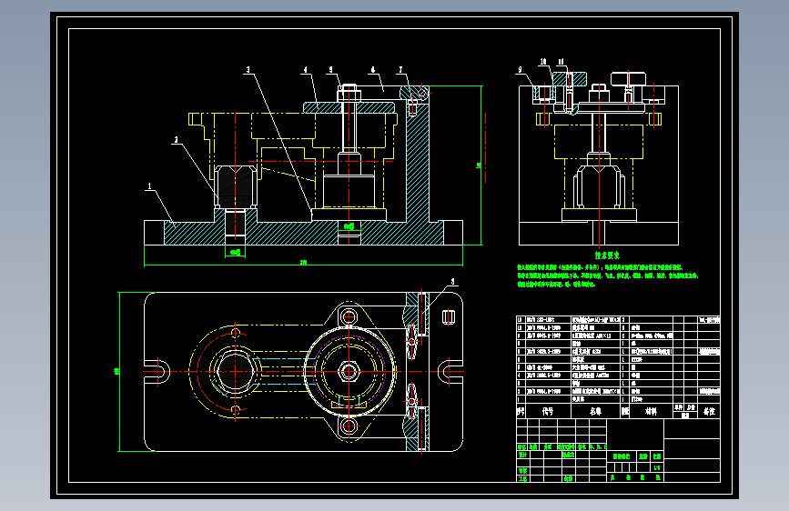This screenshot has height=511, width=789.
Task: Click part balloon number 3 in front view
Action: [x=248, y=69]
